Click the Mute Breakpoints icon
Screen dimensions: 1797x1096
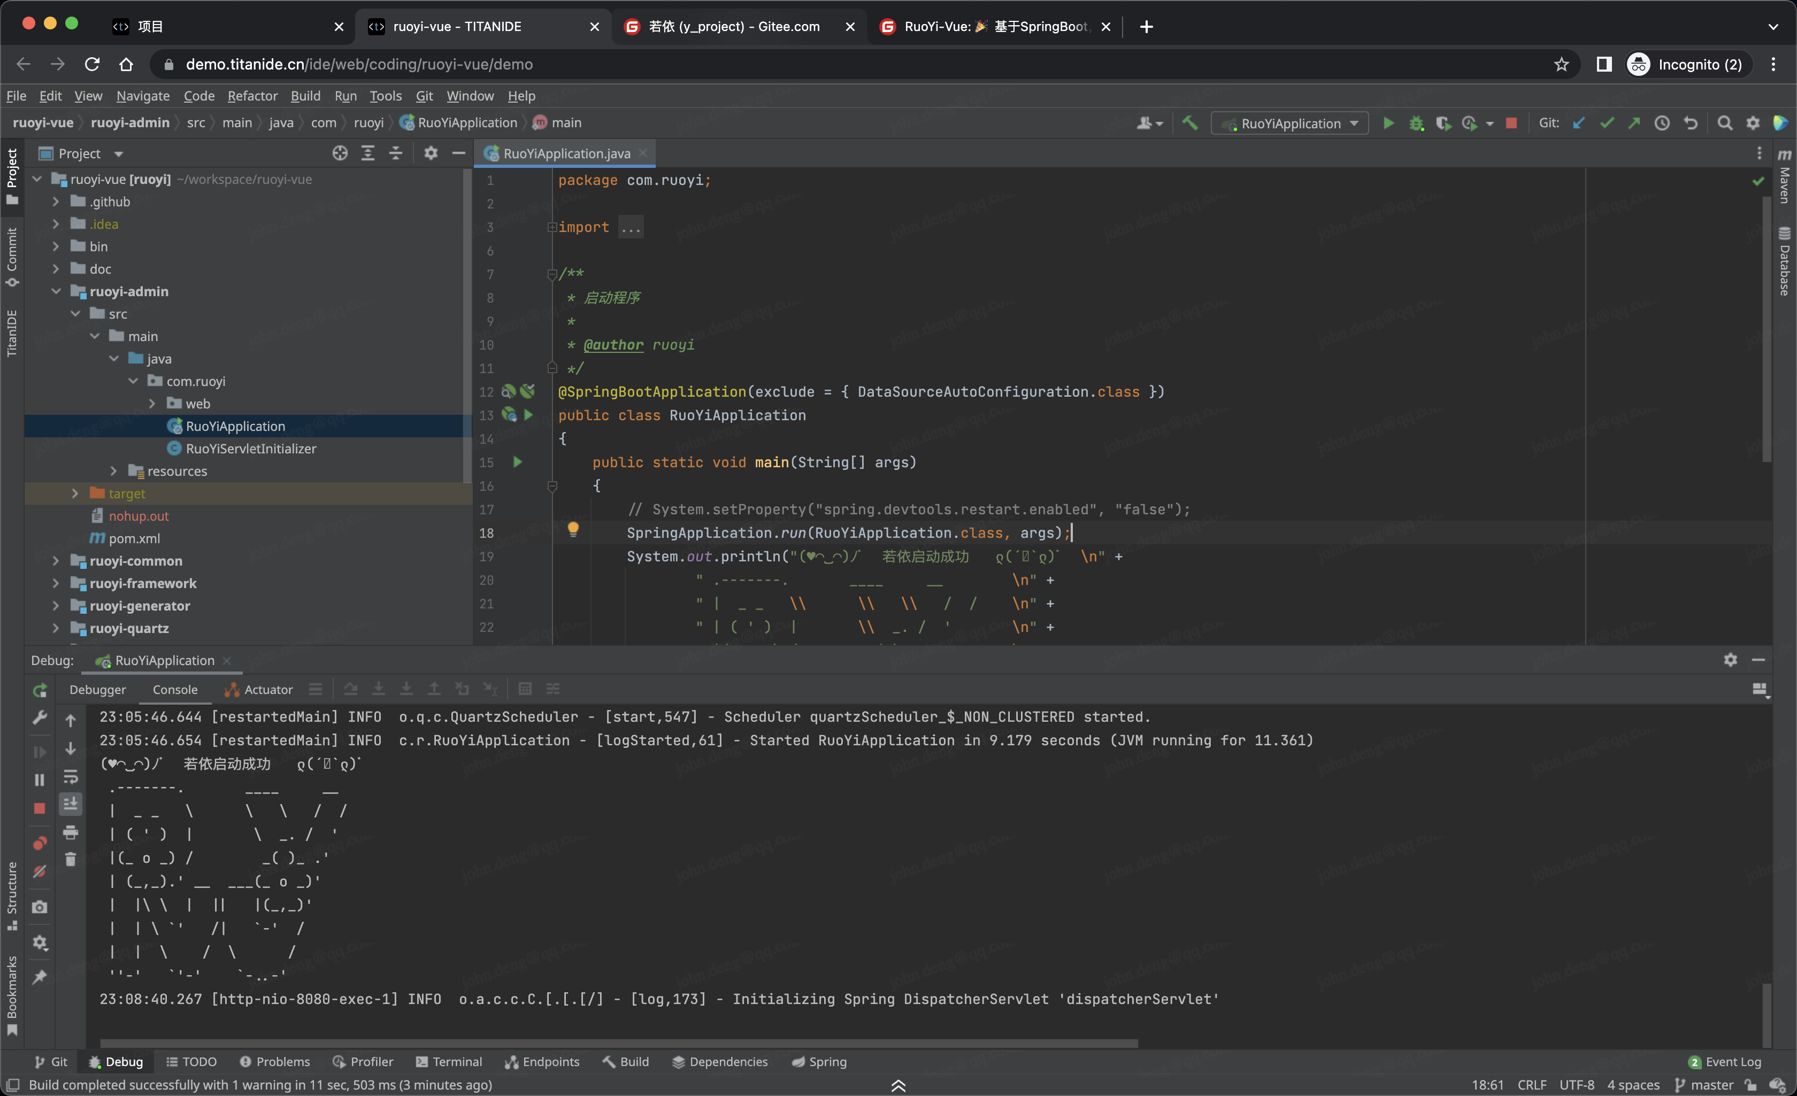coord(40,872)
